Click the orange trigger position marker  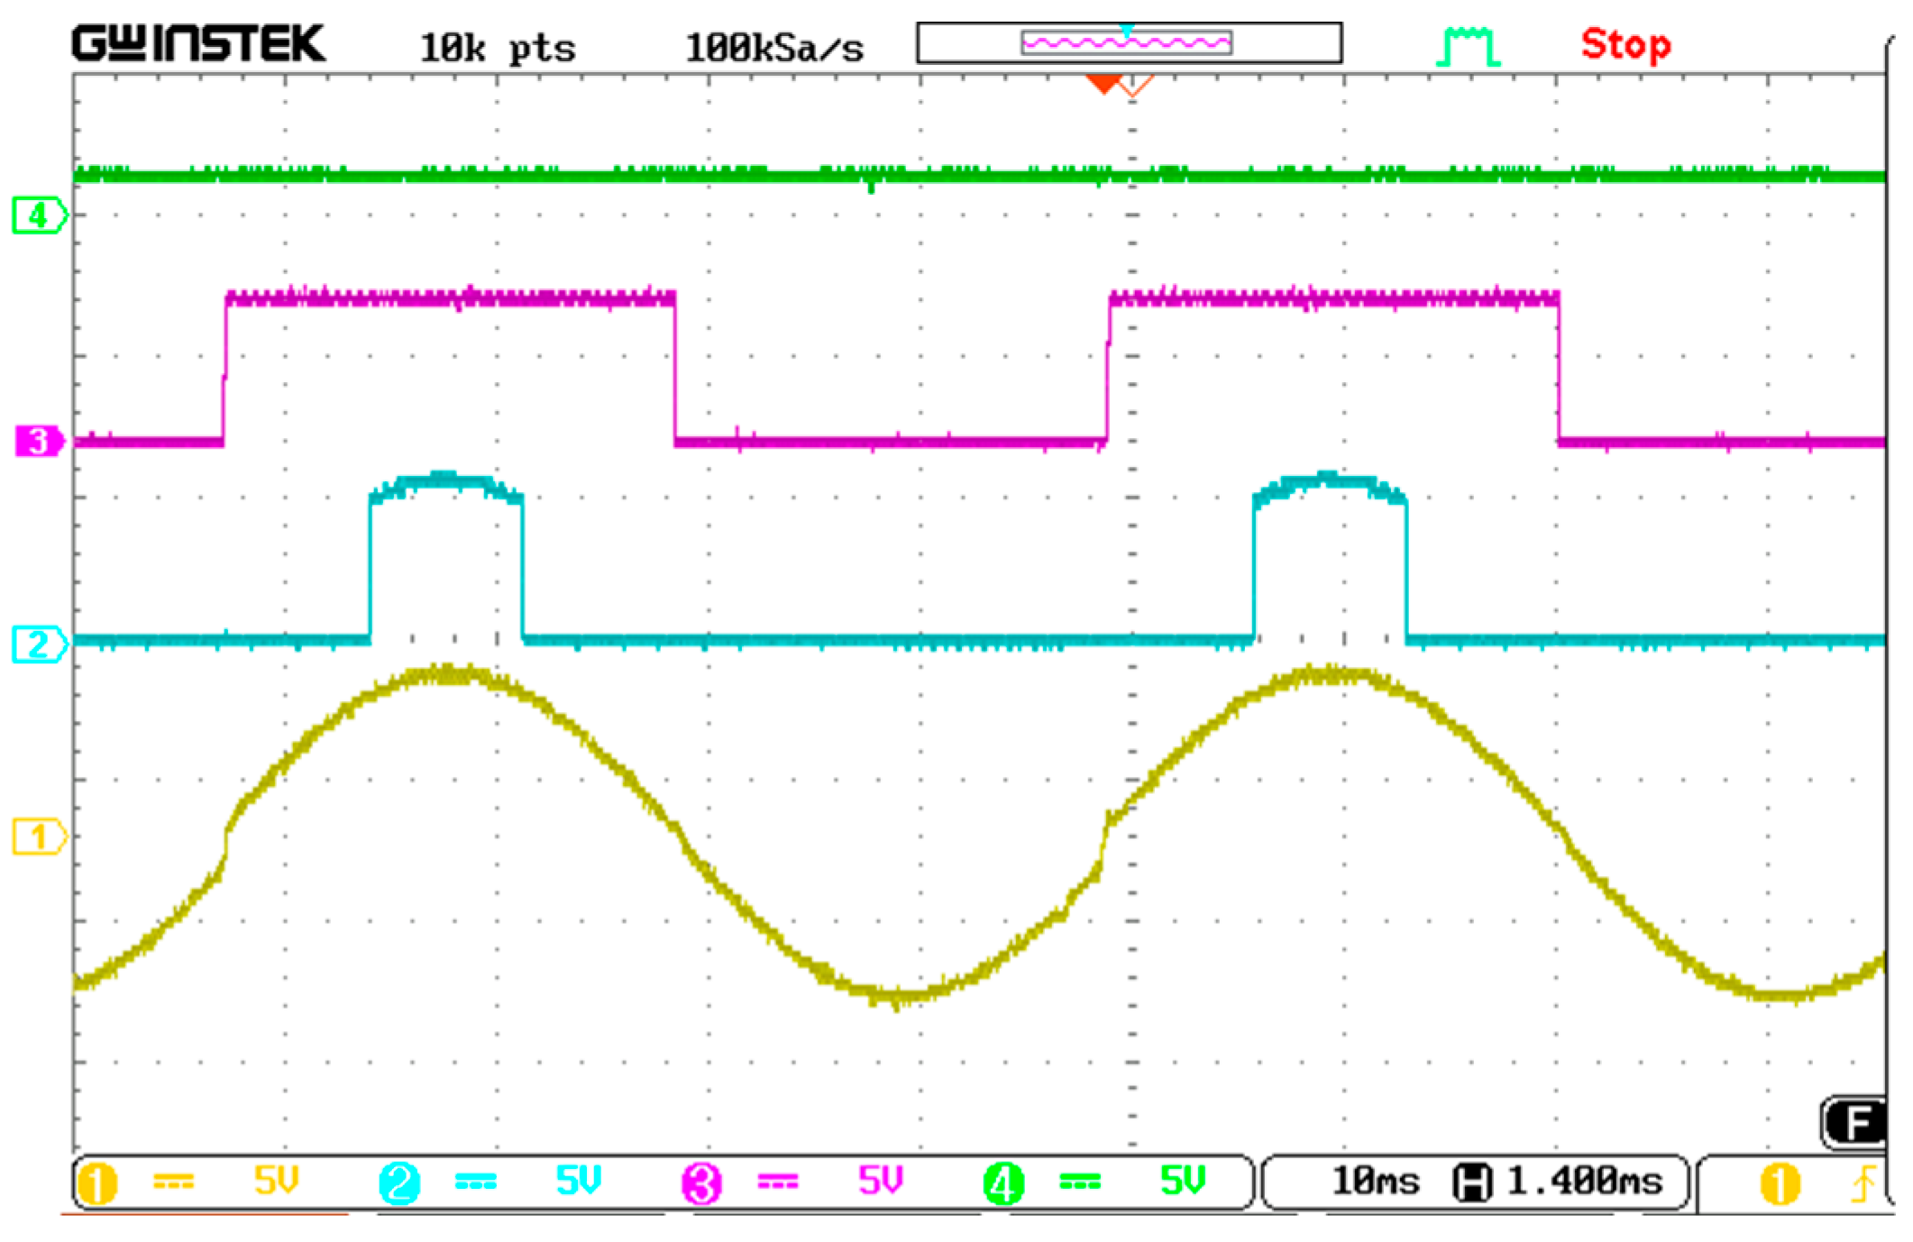pos(1103,85)
